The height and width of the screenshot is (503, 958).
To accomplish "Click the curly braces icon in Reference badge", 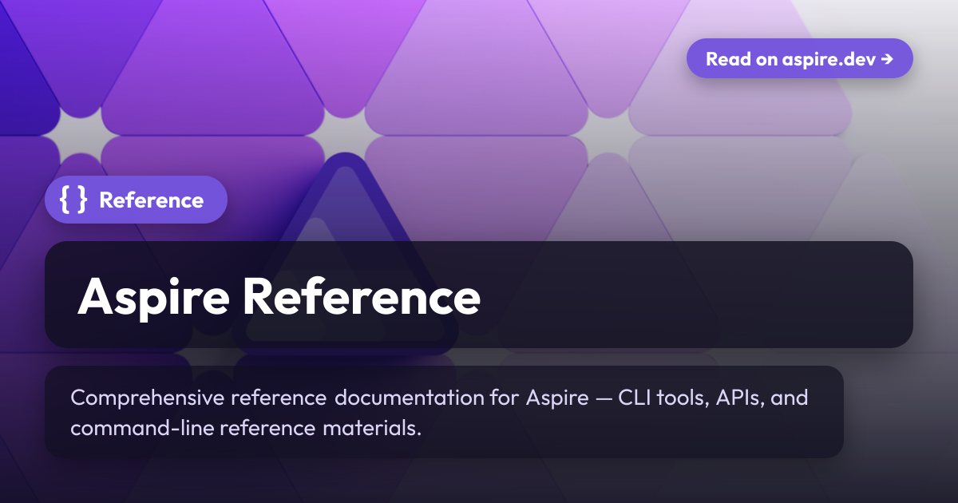I will coord(73,200).
